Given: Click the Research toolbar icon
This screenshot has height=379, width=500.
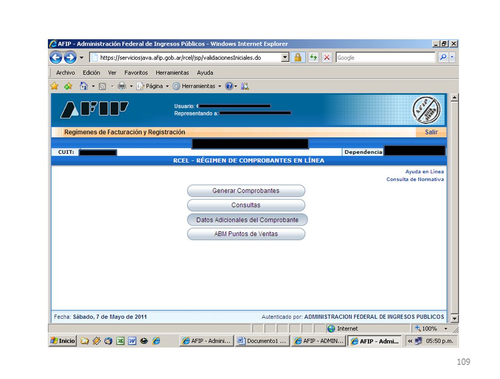Looking at the screenshot, I should 245,86.
